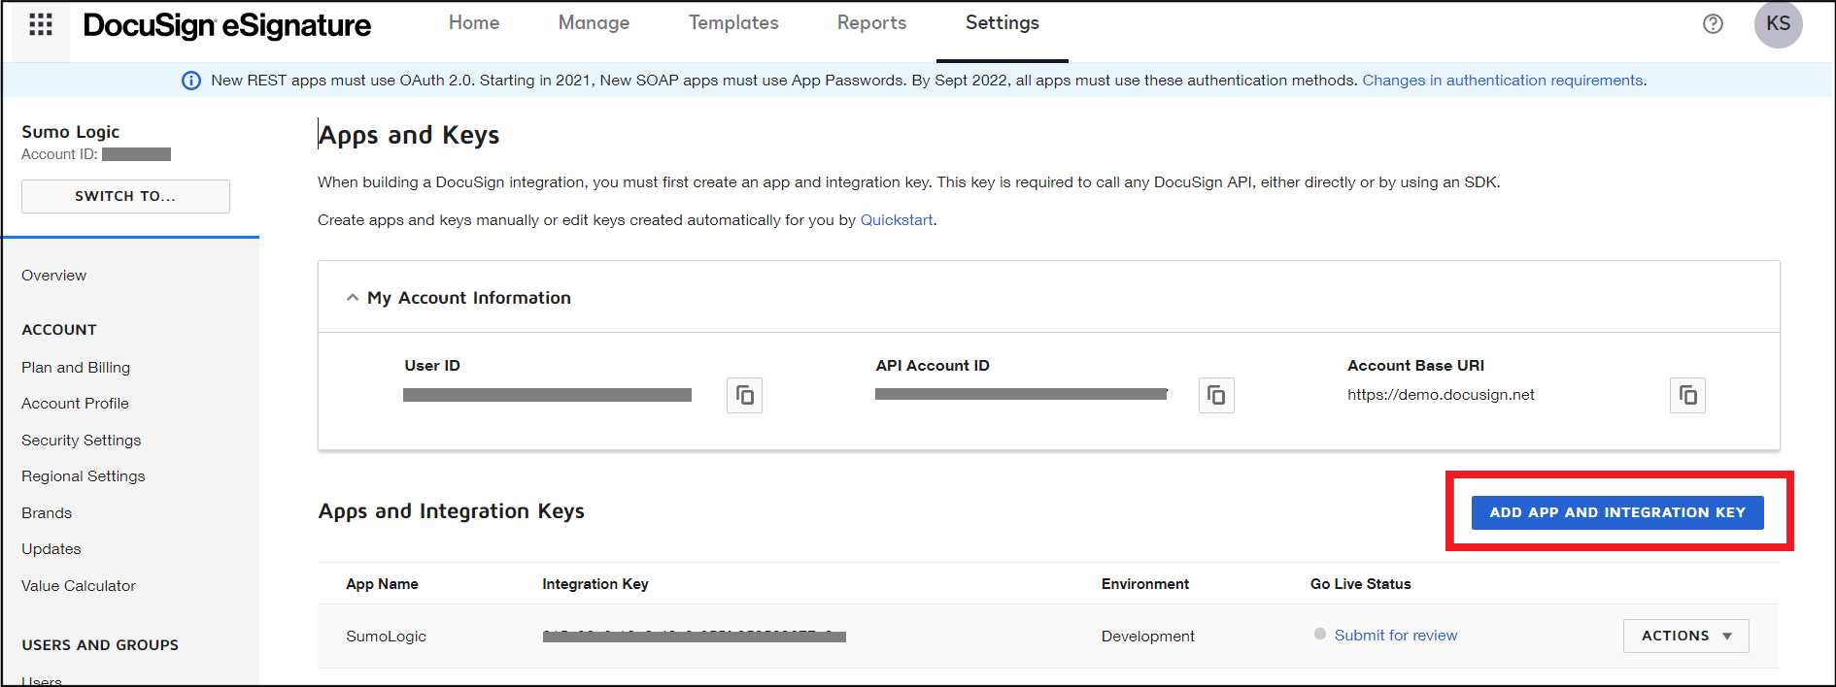1836x687 pixels.
Task: Select Security Settings in sidebar
Action: click(x=82, y=441)
